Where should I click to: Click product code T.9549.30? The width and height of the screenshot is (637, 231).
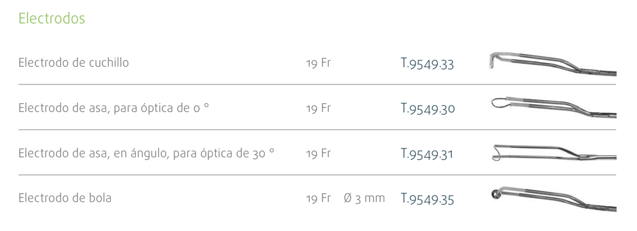coord(427,110)
